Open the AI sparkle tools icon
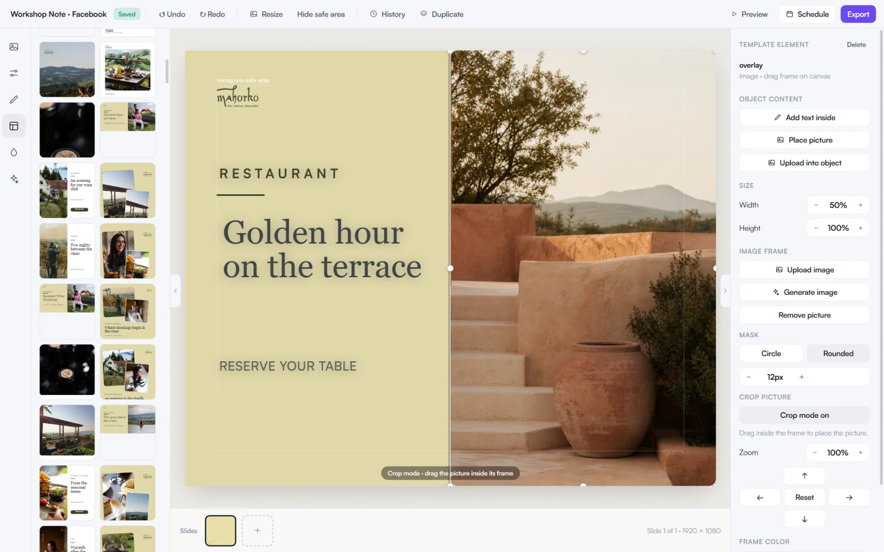Screen dimensions: 884x552 14,179
